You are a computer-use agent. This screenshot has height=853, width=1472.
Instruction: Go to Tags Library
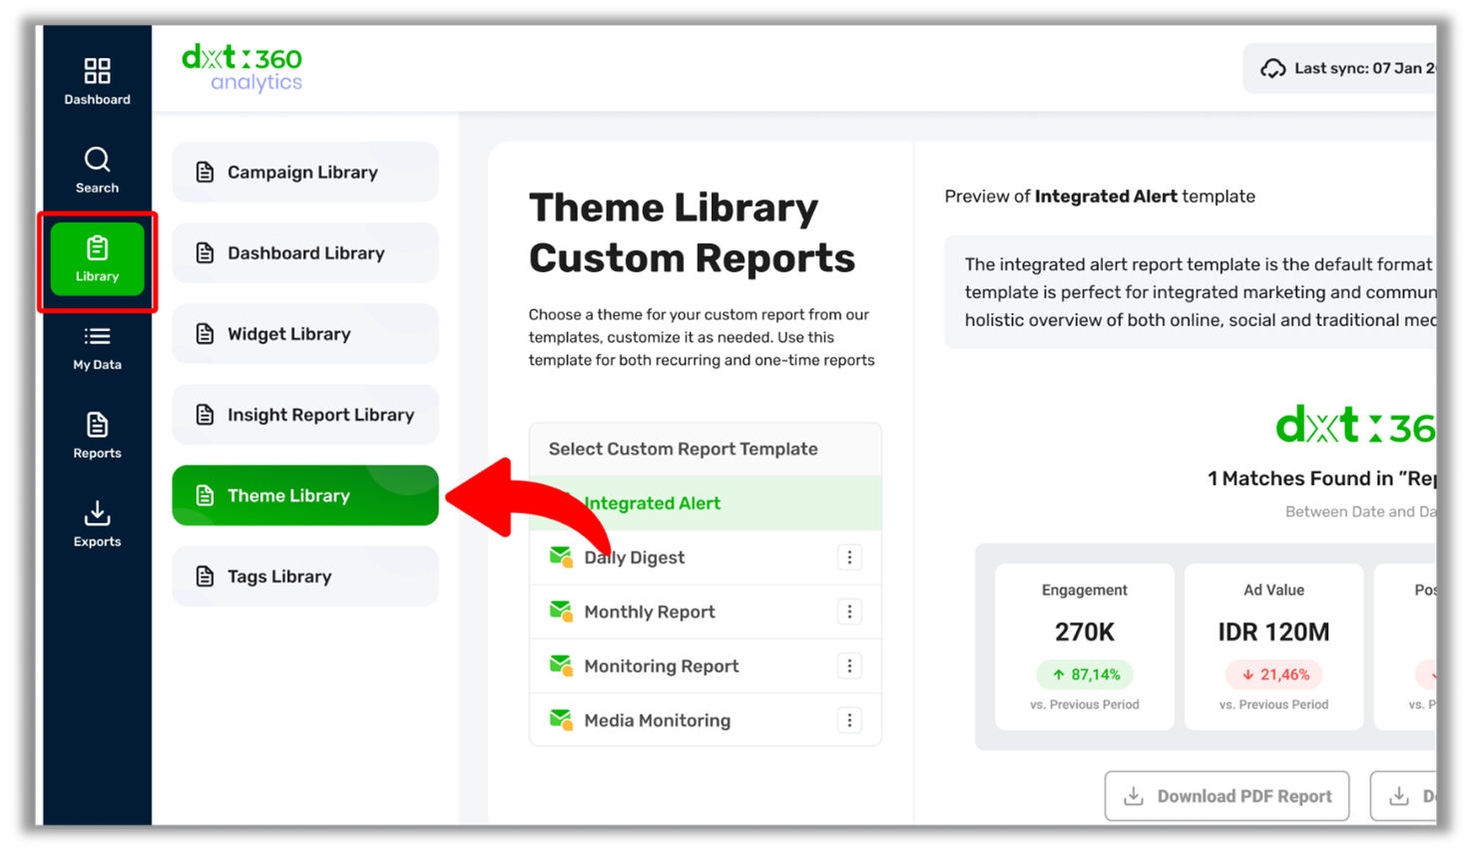pos(305,577)
